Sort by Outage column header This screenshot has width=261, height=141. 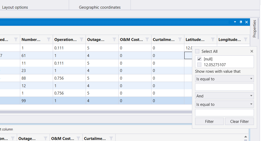[x=96, y=39]
